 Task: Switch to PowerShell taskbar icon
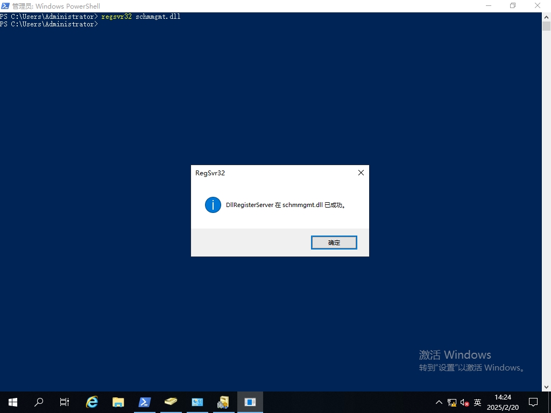(144, 402)
